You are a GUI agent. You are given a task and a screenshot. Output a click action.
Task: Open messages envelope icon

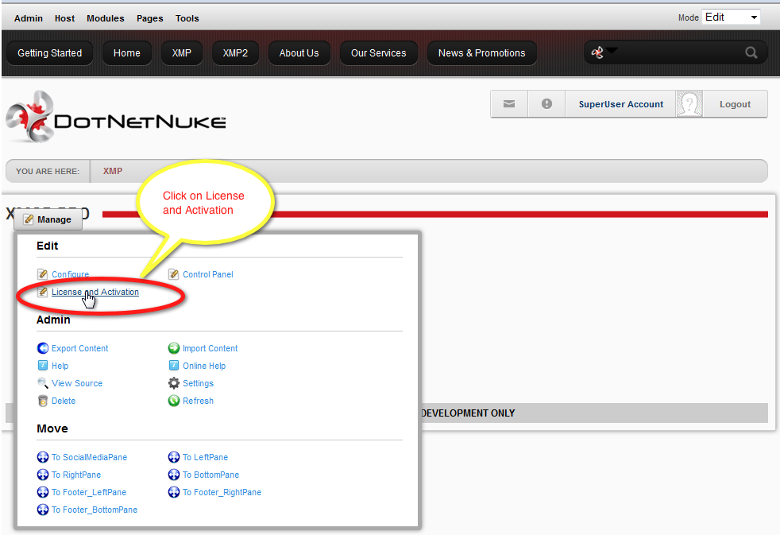coord(509,104)
